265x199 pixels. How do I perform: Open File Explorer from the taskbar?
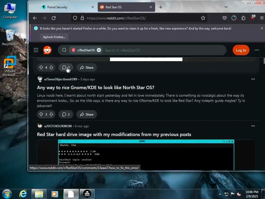[39, 194]
